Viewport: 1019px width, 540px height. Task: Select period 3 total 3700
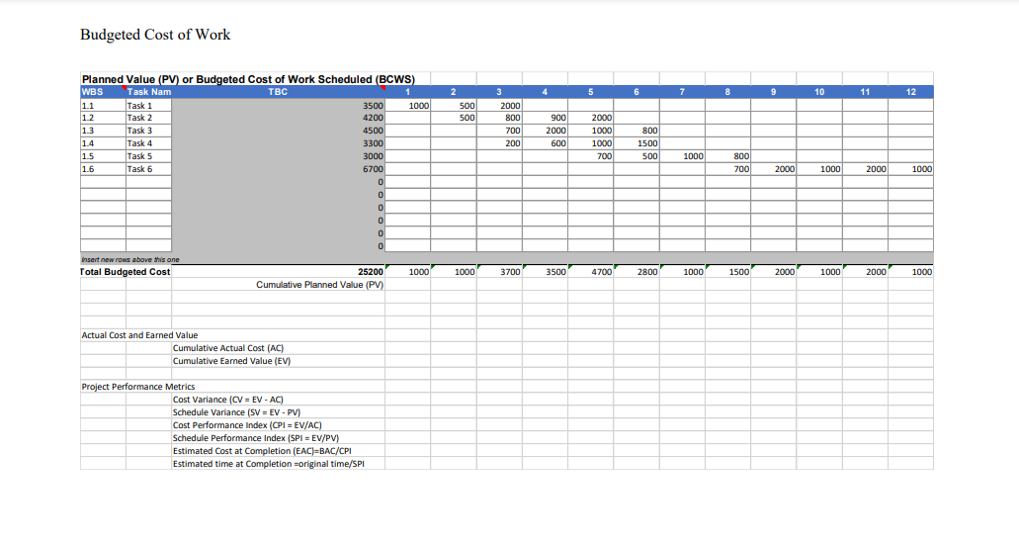pos(500,272)
